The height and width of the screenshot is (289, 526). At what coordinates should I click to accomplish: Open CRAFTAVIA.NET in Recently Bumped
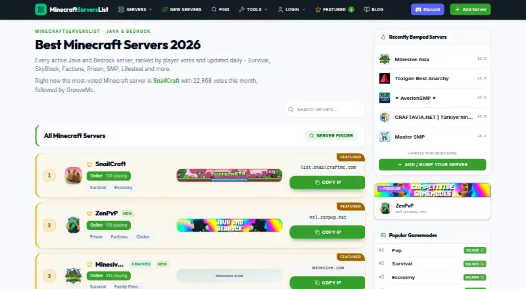[434, 117]
